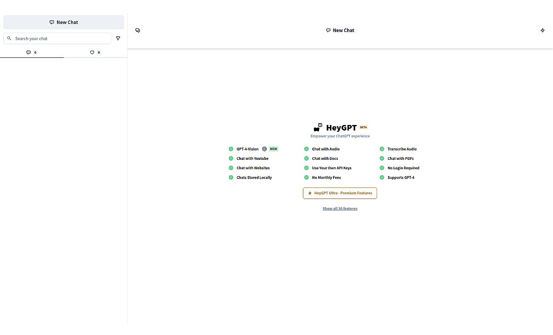Click the green check beside Transcribe Audio
Screen dimensions: 553x335
click(382, 149)
